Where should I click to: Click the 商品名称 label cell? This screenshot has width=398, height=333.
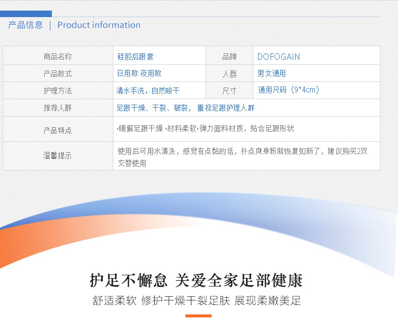(x=58, y=56)
